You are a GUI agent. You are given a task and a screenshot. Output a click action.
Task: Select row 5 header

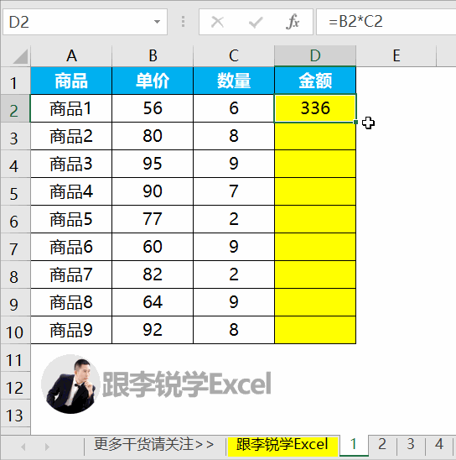tap(15, 192)
